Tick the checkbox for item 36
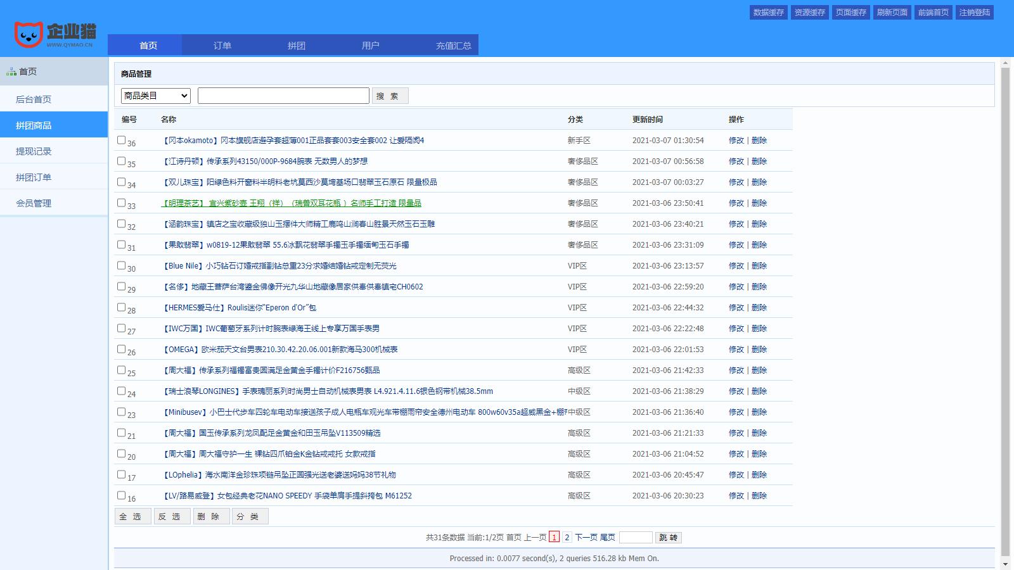The image size is (1014, 570). (121, 140)
